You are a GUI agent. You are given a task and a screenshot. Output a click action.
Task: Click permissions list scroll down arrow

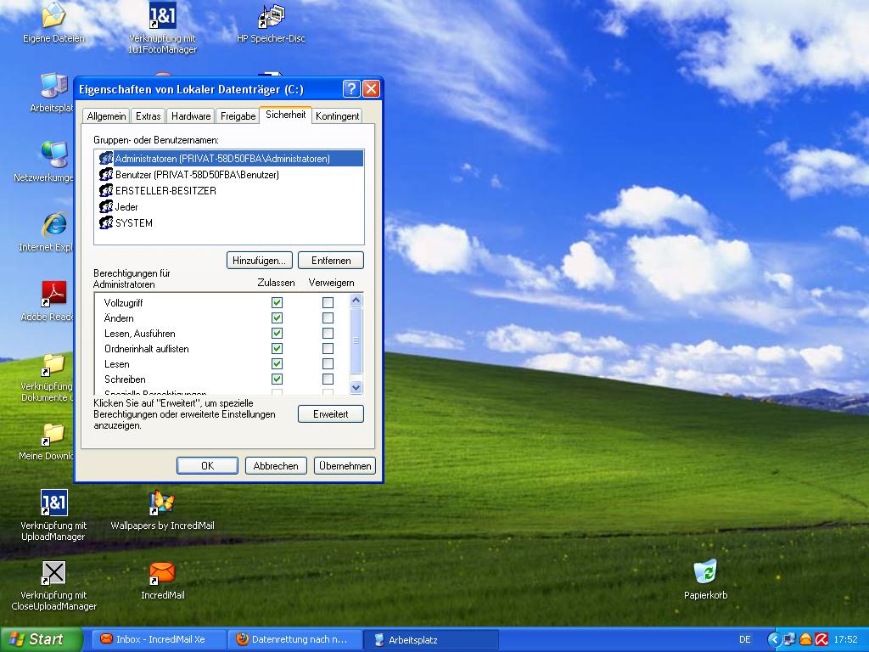356,387
